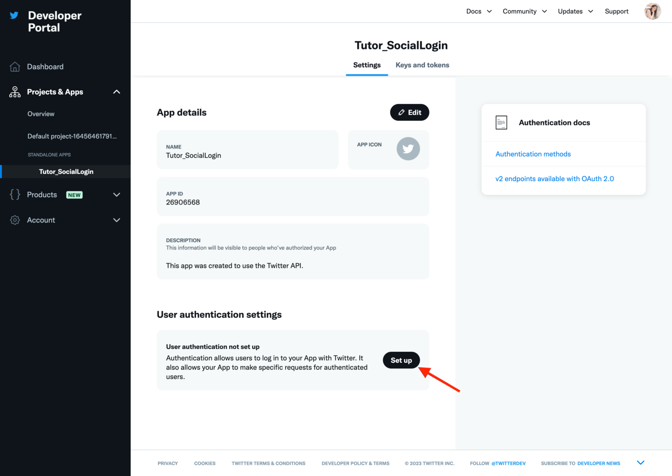
Task: Switch to the Keys and tokens tab
Action: coord(422,65)
